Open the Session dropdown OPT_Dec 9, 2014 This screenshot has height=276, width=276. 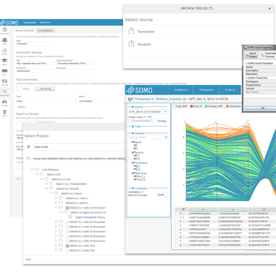coord(149,112)
